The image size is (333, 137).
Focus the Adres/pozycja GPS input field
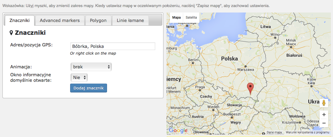tap(113, 46)
